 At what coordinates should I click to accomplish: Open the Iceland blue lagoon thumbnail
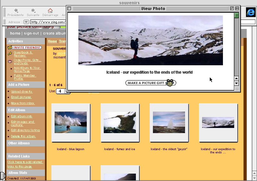pos(71,122)
